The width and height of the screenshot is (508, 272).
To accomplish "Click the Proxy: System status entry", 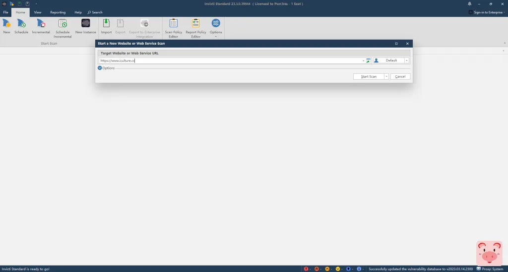I will pos(490,269).
